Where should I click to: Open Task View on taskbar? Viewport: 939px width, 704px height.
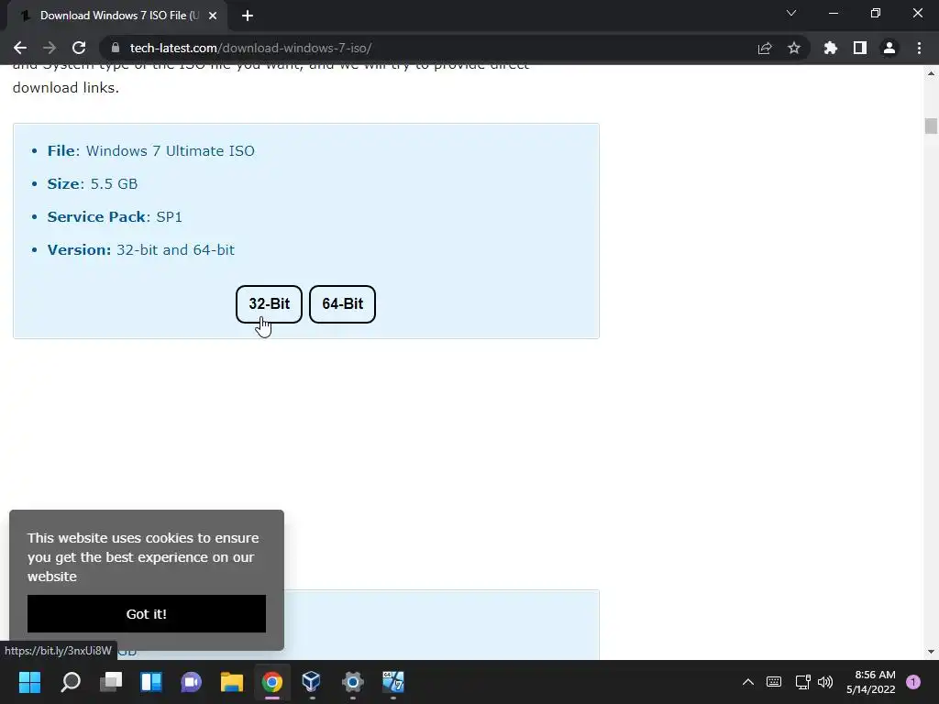tap(111, 682)
